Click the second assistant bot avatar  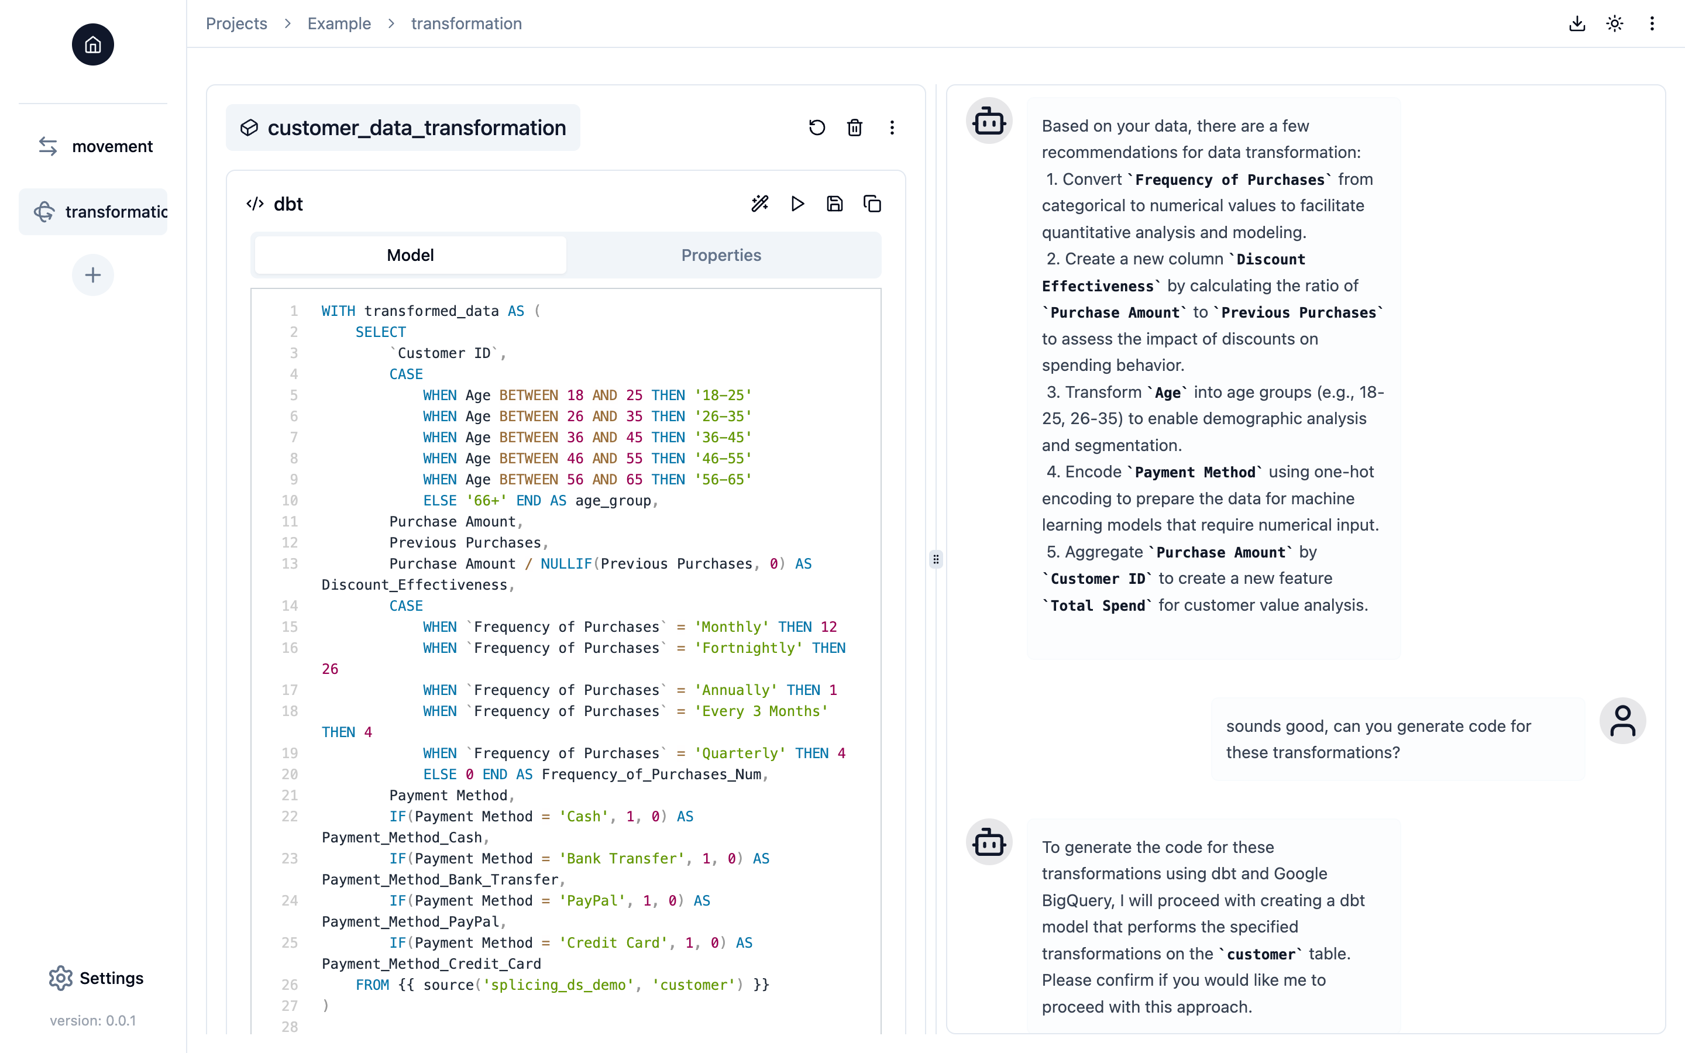tap(989, 842)
